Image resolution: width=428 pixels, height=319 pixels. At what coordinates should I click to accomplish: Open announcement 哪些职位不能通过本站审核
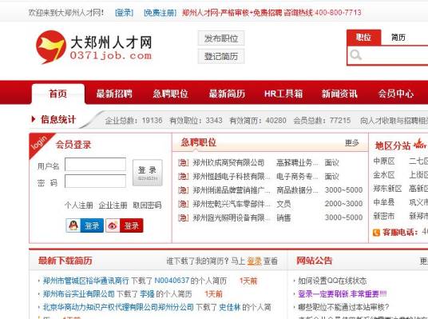click(343, 307)
